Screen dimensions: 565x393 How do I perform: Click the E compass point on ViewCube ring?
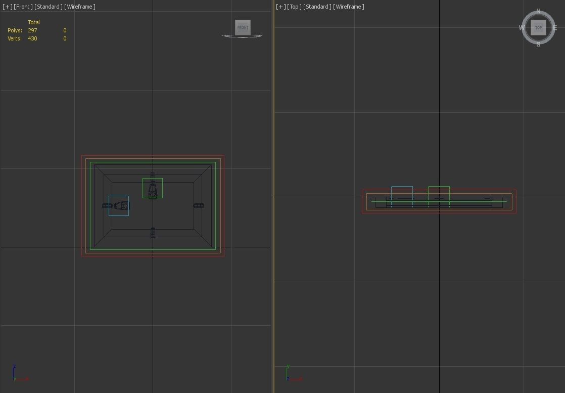pos(555,28)
